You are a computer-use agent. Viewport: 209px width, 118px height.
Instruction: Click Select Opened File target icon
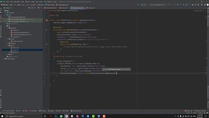[x=29, y=8]
